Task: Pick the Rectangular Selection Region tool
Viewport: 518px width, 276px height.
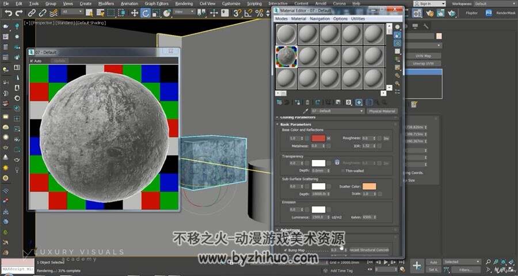Action: click(x=111, y=13)
